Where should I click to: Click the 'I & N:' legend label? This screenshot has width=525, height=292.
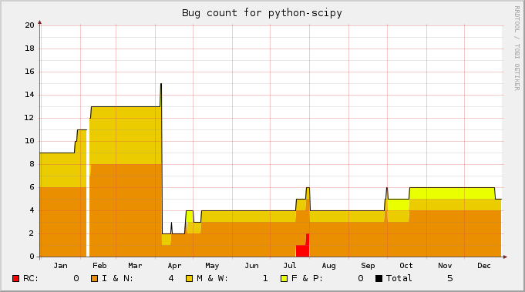pos(117,278)
